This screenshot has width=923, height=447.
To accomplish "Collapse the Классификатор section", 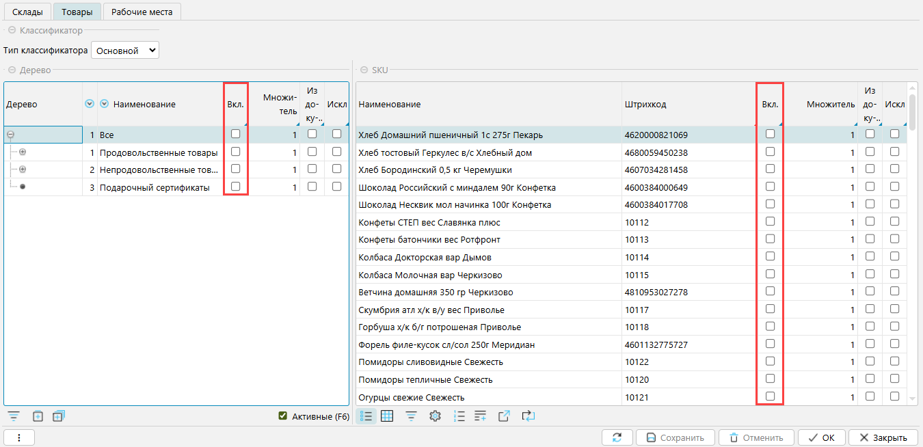I will (x=12, y=31).
